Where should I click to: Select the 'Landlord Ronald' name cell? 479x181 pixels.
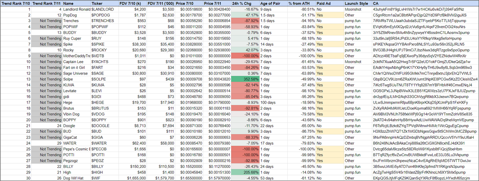click(76, 9)
